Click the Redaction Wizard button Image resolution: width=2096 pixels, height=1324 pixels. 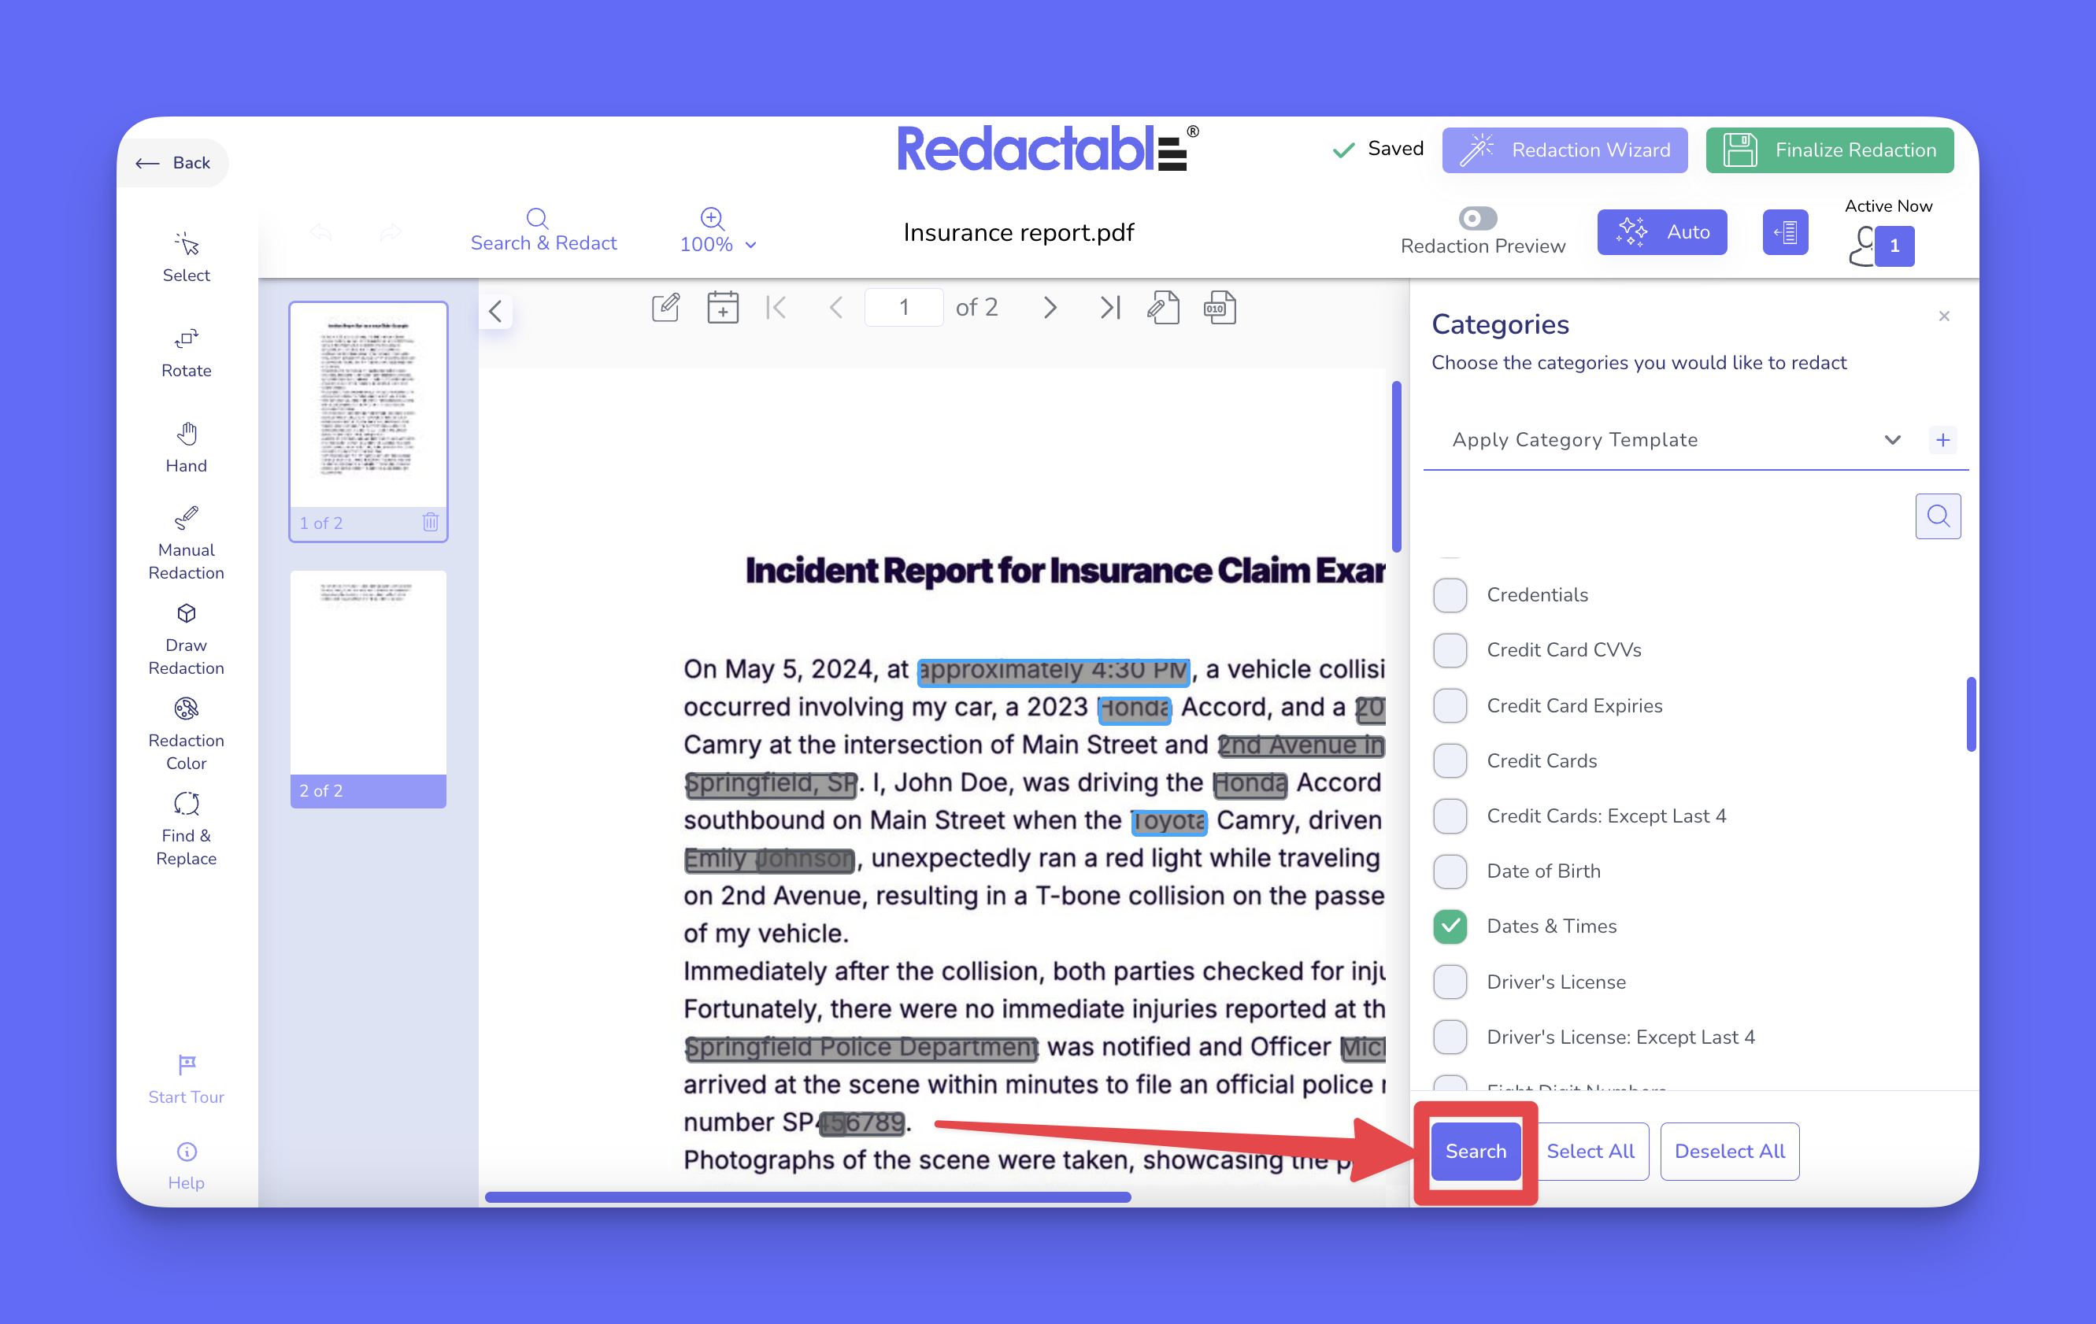(1565, 150)
